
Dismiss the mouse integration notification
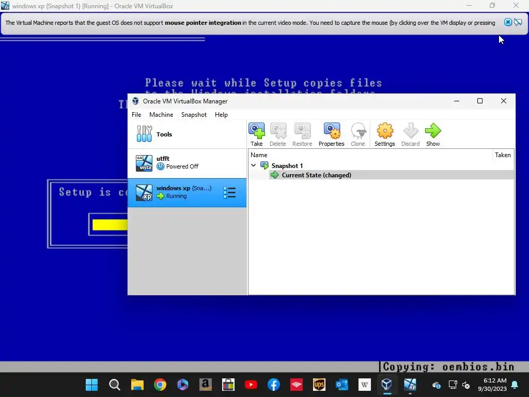point(508,22)
